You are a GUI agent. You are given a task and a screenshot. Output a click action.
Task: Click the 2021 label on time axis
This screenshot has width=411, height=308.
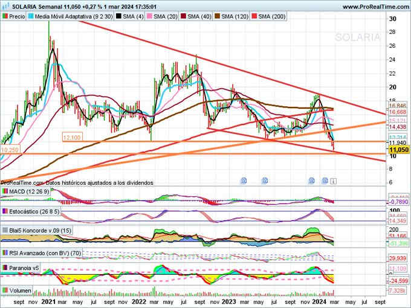pyautogui.click(x=48, y=302)
